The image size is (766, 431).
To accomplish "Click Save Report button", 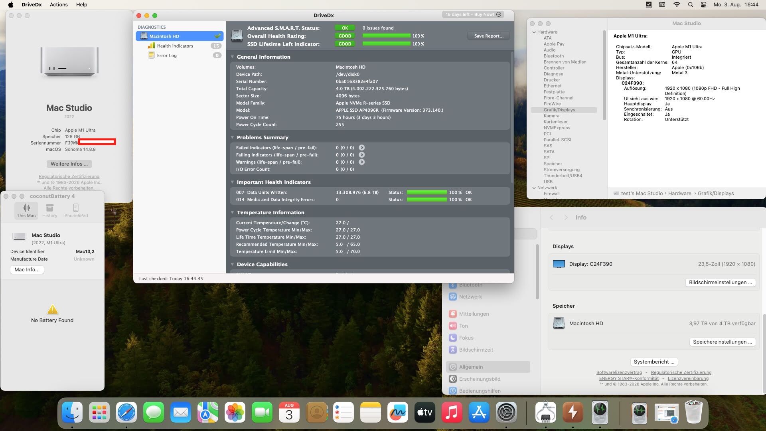I will (489, 36).
